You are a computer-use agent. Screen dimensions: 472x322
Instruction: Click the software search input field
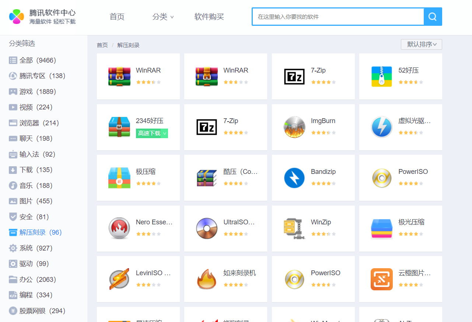tap(338, 17)
